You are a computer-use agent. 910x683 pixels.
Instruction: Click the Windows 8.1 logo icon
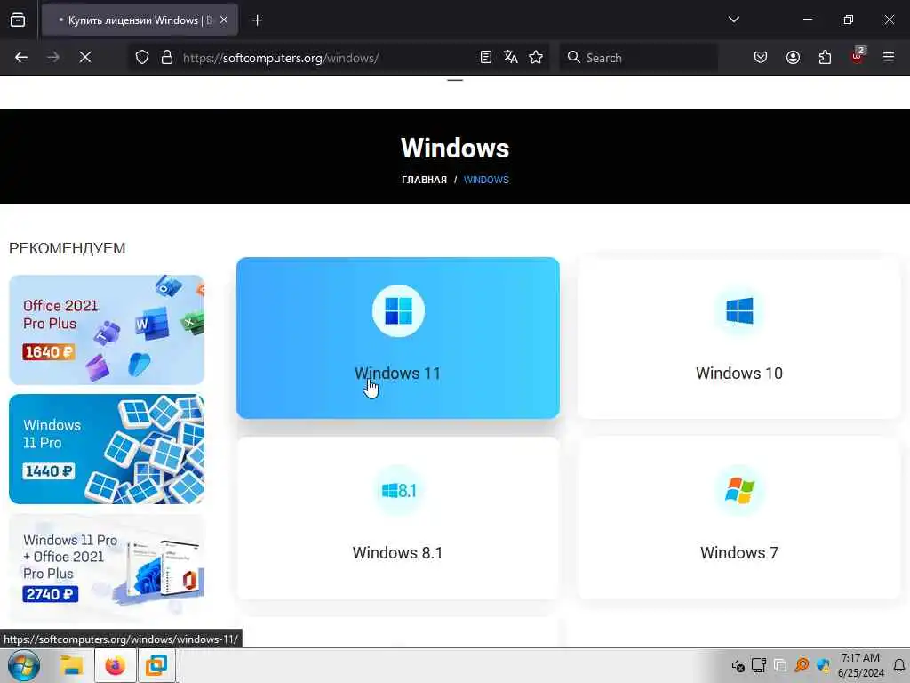tap(398, 491)
